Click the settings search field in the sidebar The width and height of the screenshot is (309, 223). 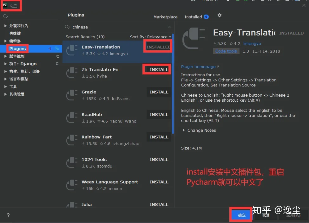pos(31,16)
